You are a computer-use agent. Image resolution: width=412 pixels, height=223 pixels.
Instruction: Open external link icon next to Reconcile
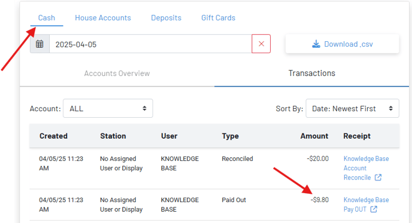pyautogui.click(x=378, y=178)
